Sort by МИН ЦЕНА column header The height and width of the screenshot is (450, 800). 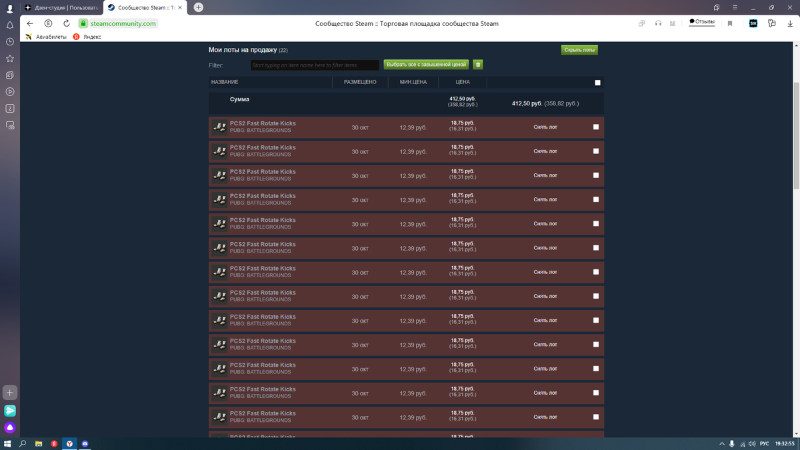coord(413,82)
